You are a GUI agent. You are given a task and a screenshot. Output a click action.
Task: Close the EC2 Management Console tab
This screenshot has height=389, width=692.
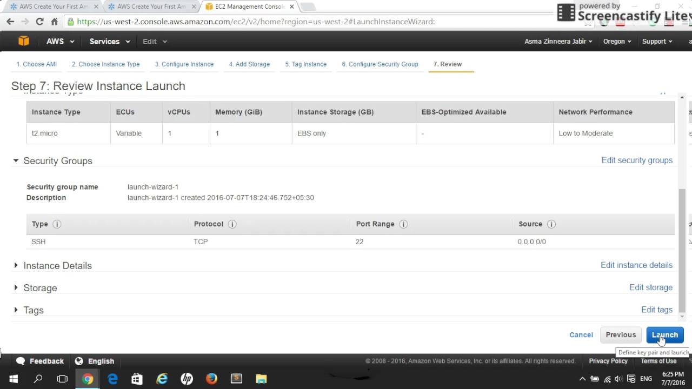tap(292, 6)
